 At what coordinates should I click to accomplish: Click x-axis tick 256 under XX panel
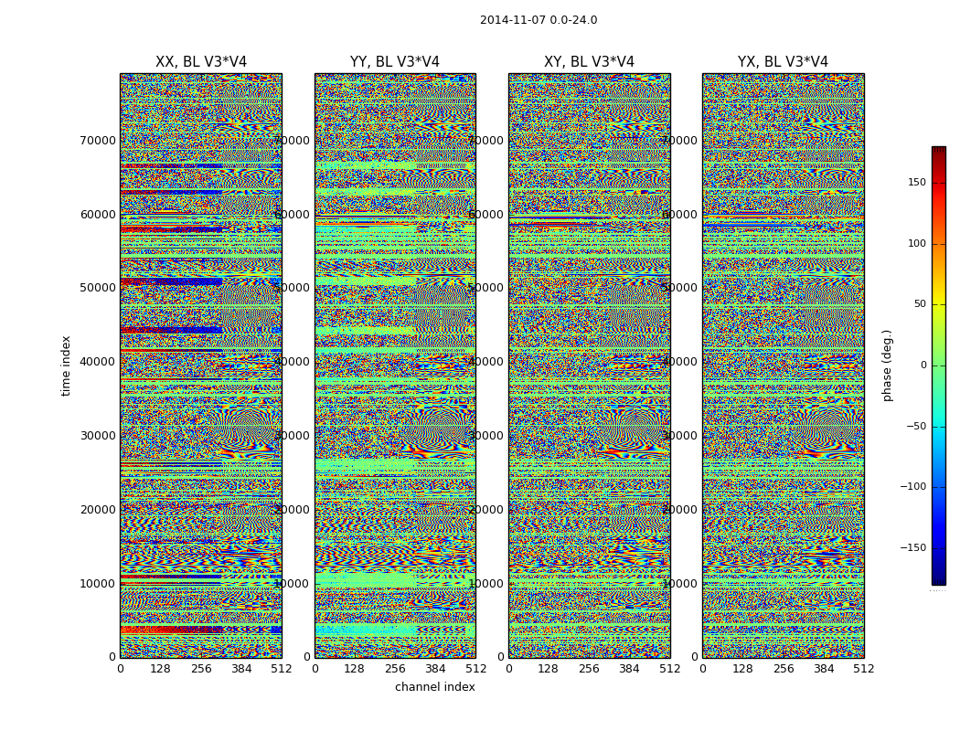tap(201, 669)
